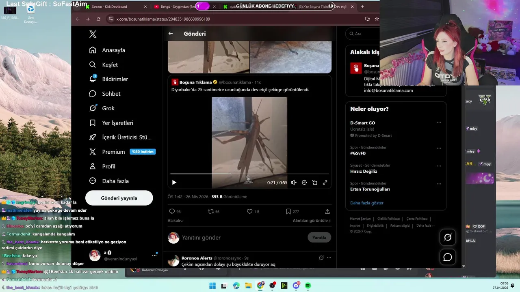The image size is (520, 292).
Task: Open Roronoa Alerts profile name
Action: click(x=197, y=258)
